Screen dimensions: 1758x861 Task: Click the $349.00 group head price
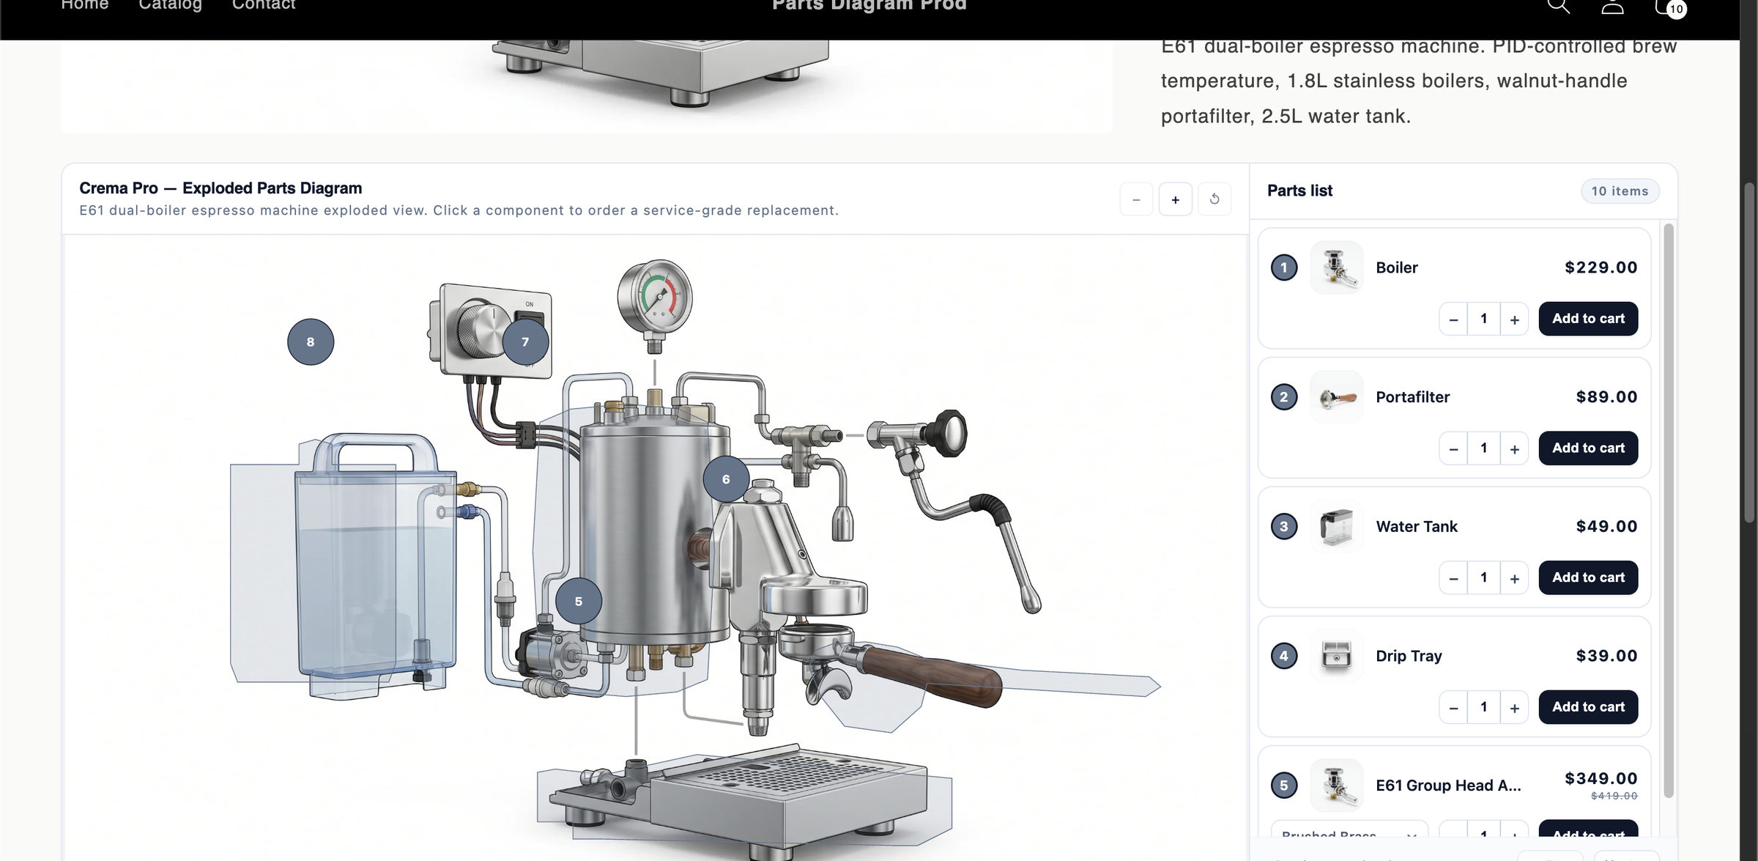tap(1601, 778)
